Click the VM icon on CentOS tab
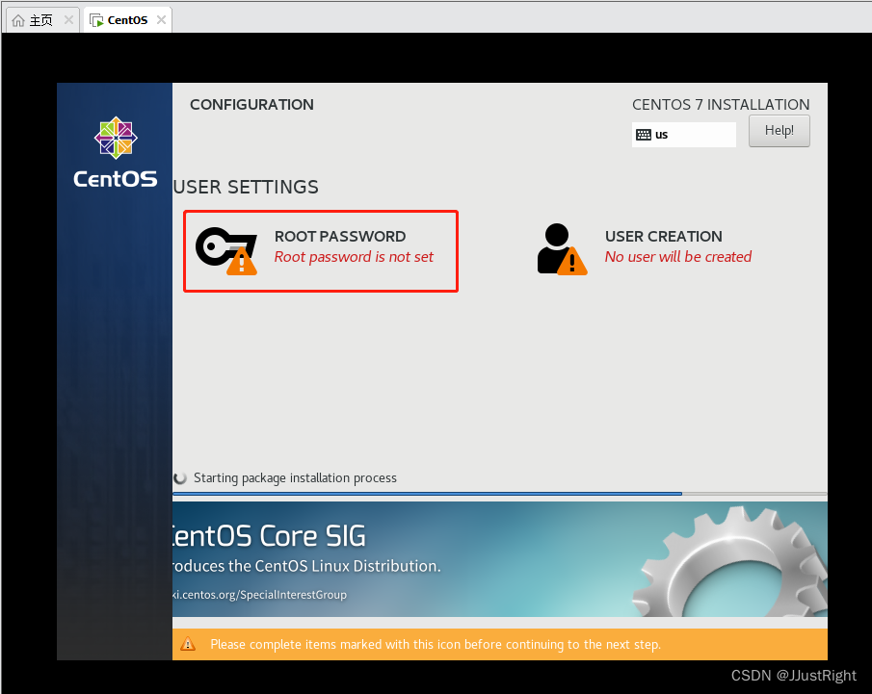Image resolution: width=872 pixels, height=694 pixels. click(96, 20)
